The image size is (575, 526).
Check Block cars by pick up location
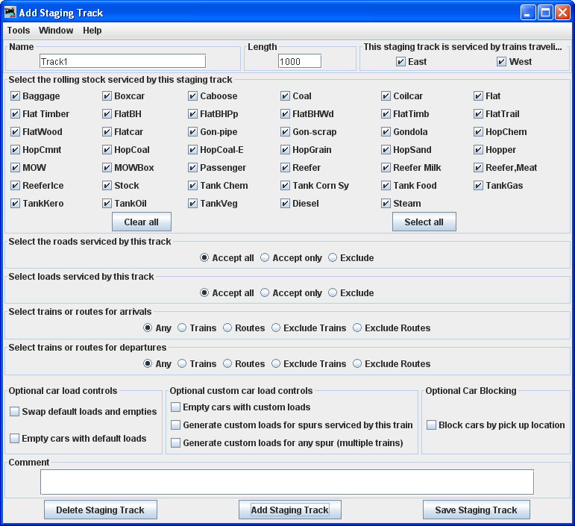click(x=432, y=425)
